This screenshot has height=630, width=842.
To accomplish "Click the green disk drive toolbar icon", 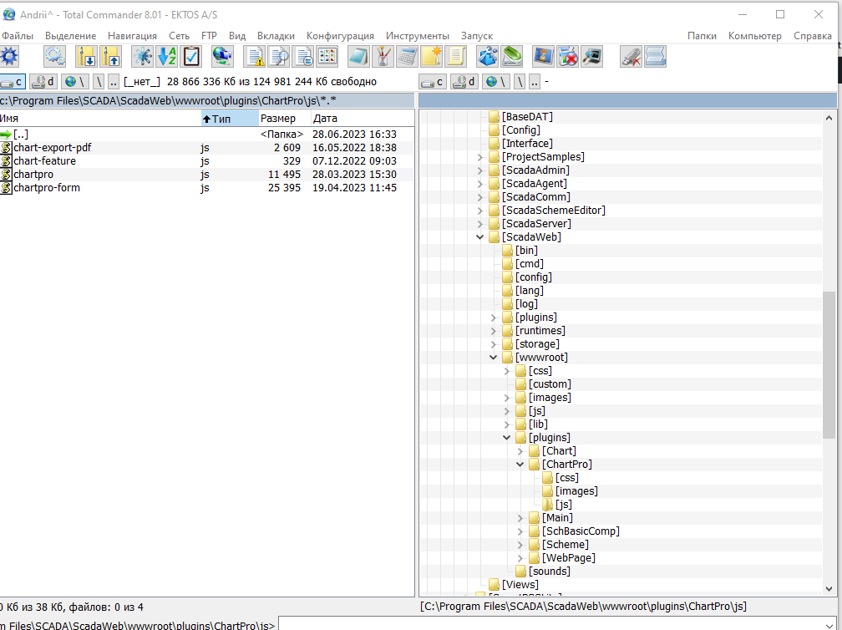I will point(512,56).
